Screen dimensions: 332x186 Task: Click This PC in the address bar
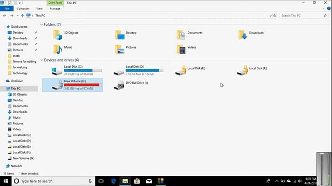(40, 16)
